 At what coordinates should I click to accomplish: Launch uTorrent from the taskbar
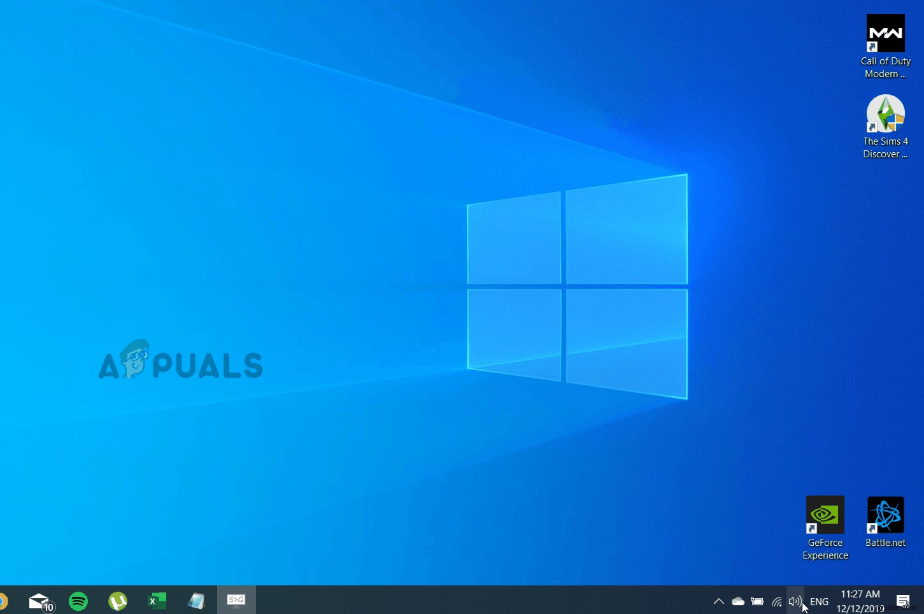[x=117, y=601]
